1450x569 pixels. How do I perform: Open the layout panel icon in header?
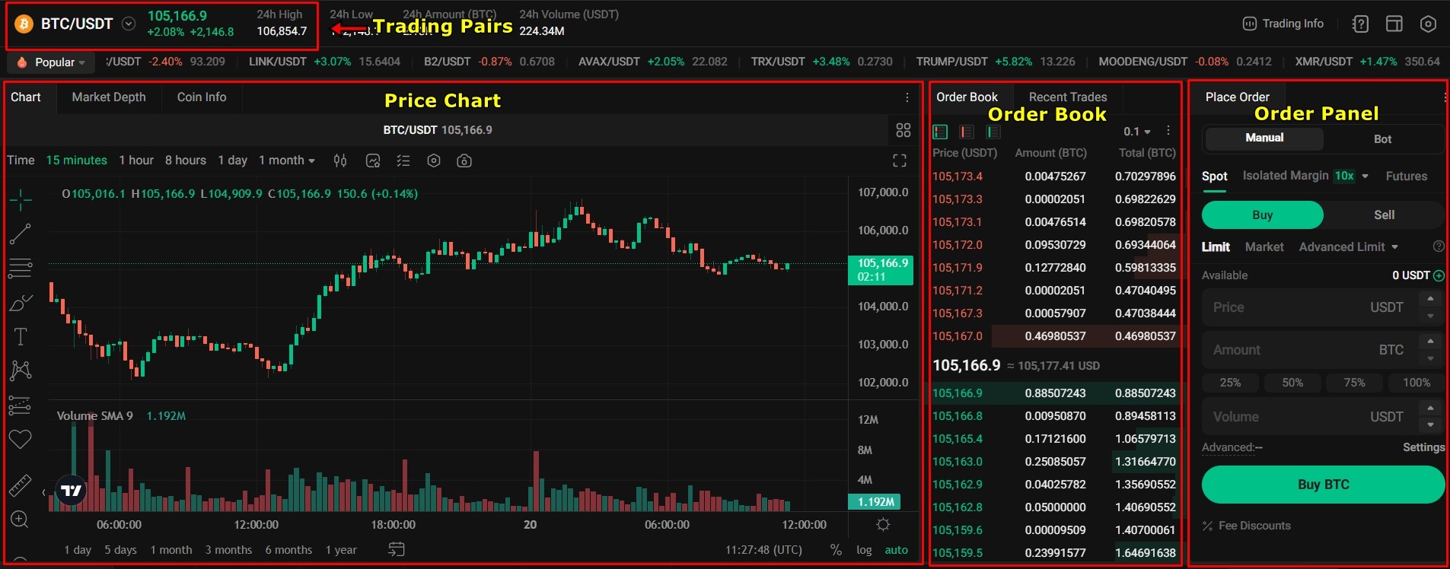coord(1394,24)
